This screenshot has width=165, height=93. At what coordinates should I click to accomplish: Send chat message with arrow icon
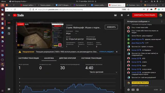[161, 90]
